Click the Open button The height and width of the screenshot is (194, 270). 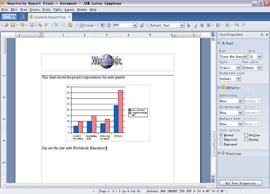(x=9, y=17)
